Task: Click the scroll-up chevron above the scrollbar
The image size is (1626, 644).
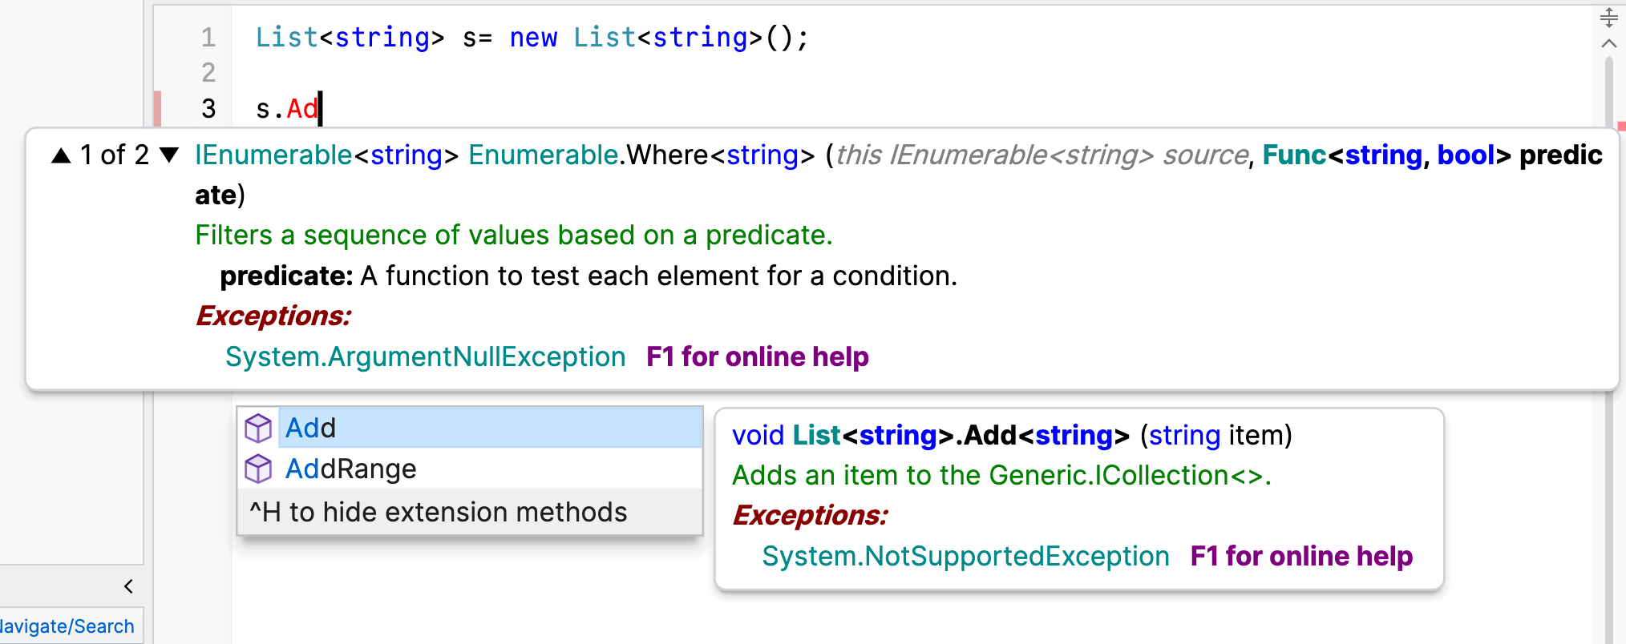Action: coord(1608,43)
